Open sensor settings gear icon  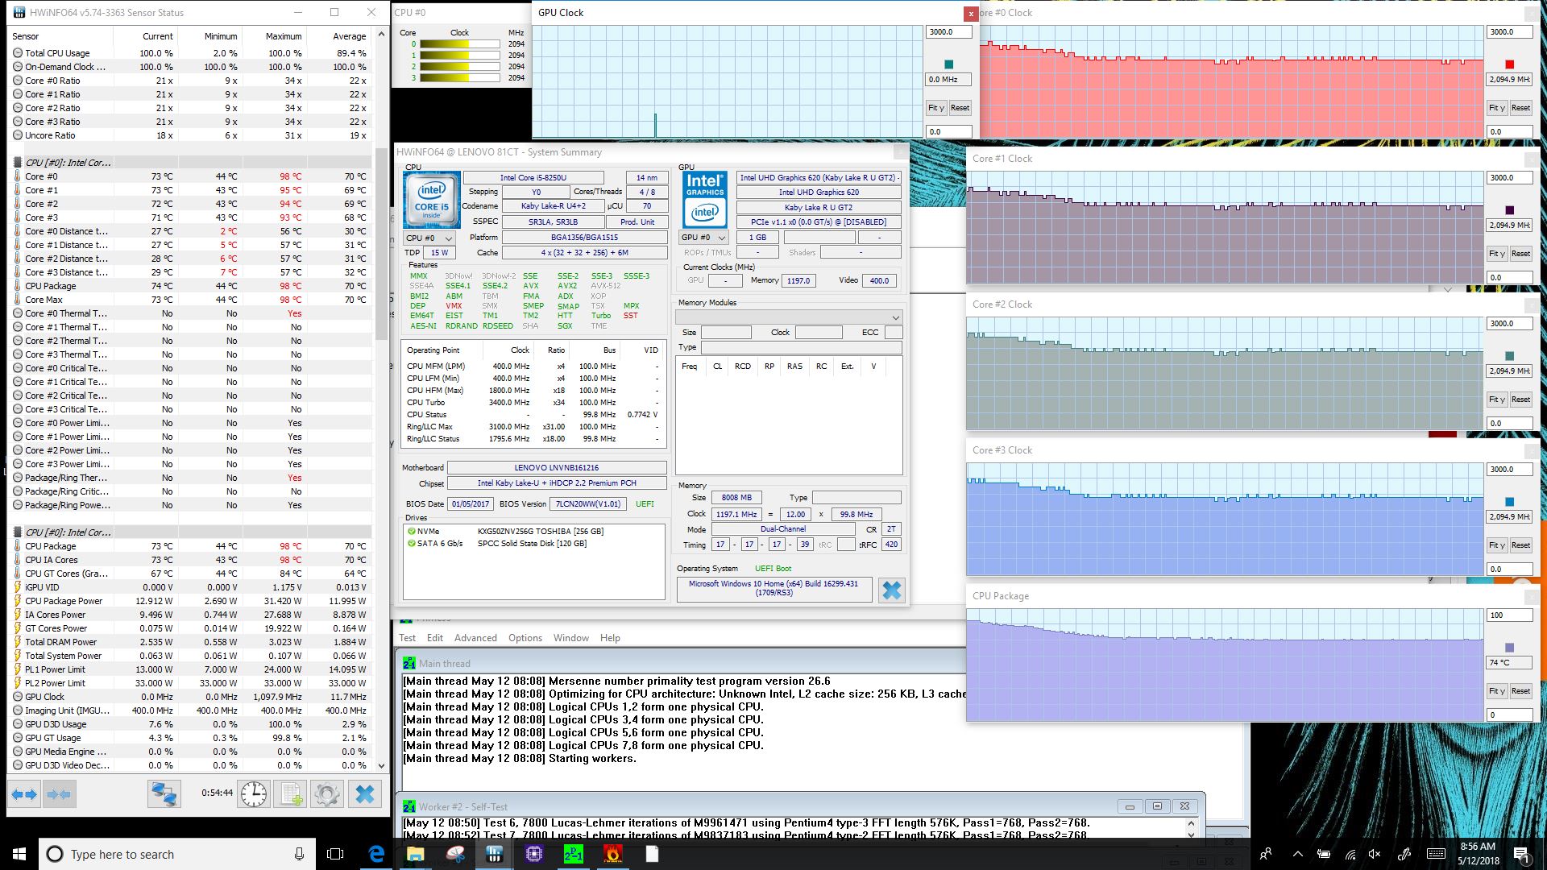pos(326,794)
